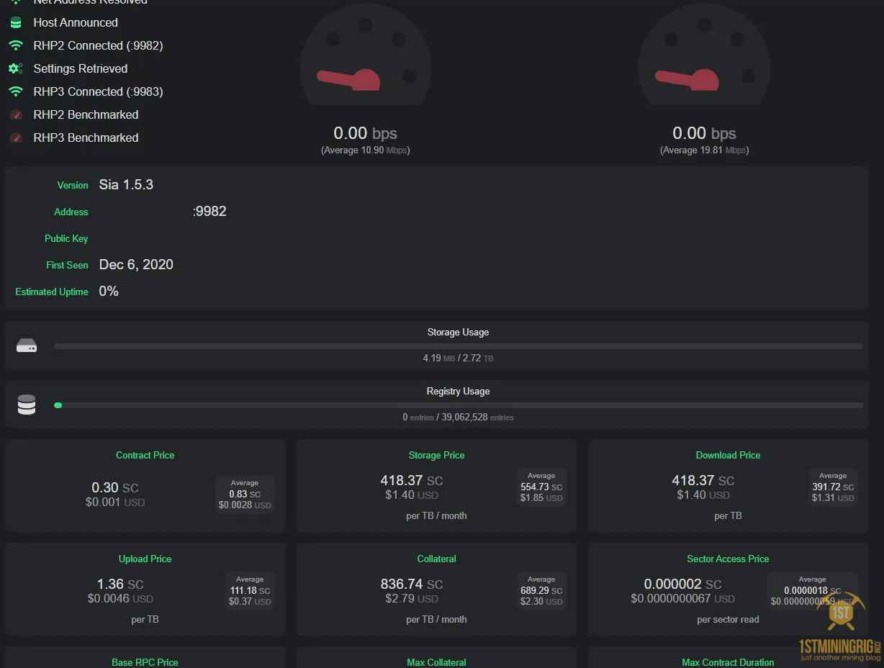The width and height of the screenshot is (884, 668).
Task: Click the Settings Retrieved gears icon
Action: [16, 68]
